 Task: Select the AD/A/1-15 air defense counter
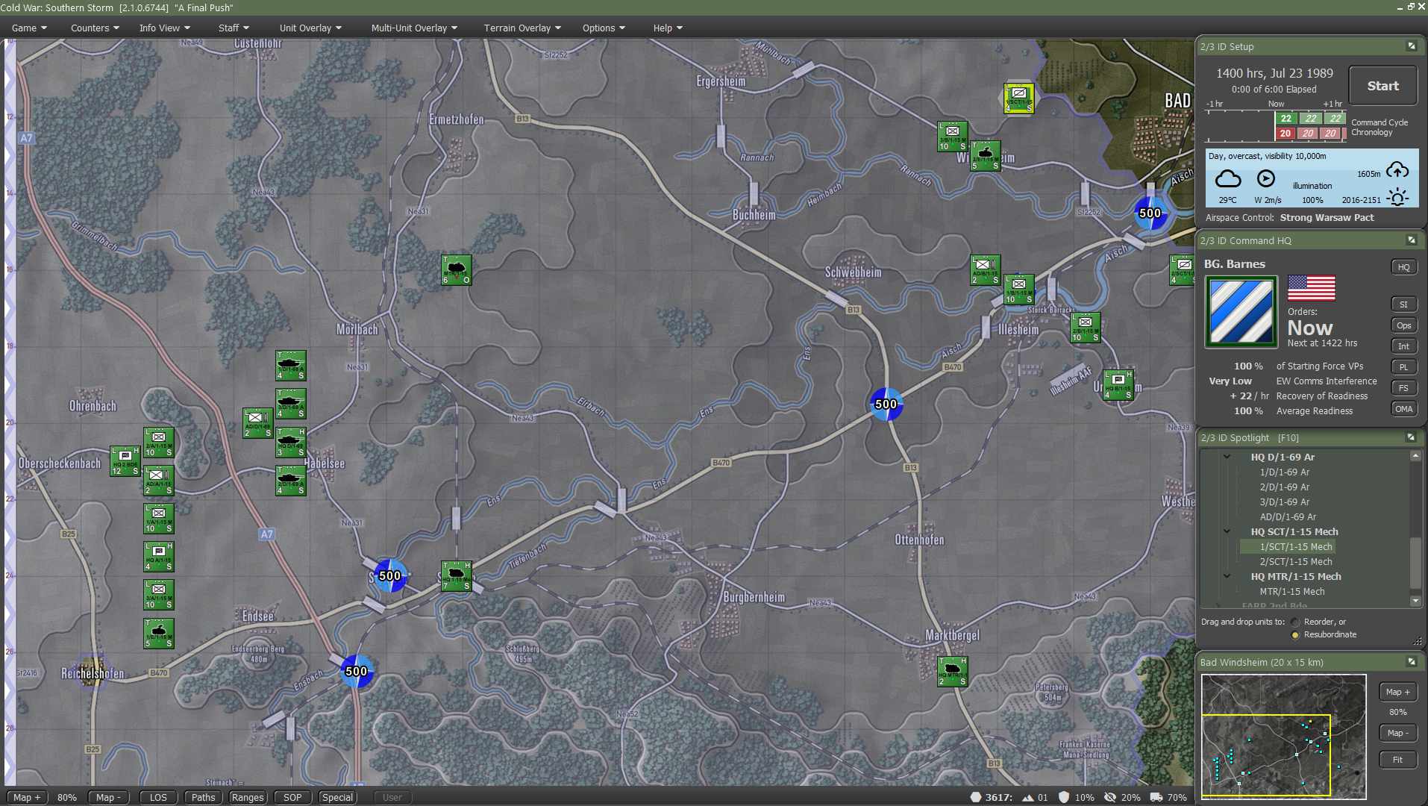tap(159, 481)
